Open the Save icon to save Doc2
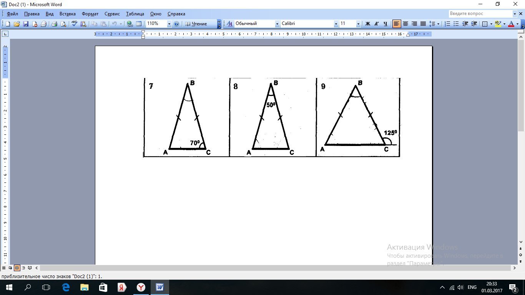This screenshot has width=525, height=295. pyautogui.click(x=25, y=23)
